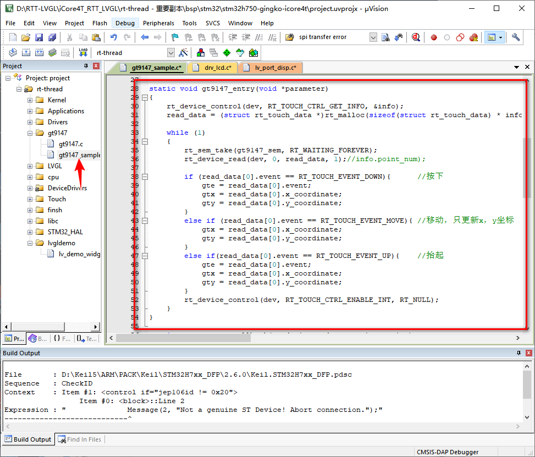The height and width of the screenshot is (457, 535).
Task: Insert a breakpoint with red dot icon
Action: click(x=434, y=37)
